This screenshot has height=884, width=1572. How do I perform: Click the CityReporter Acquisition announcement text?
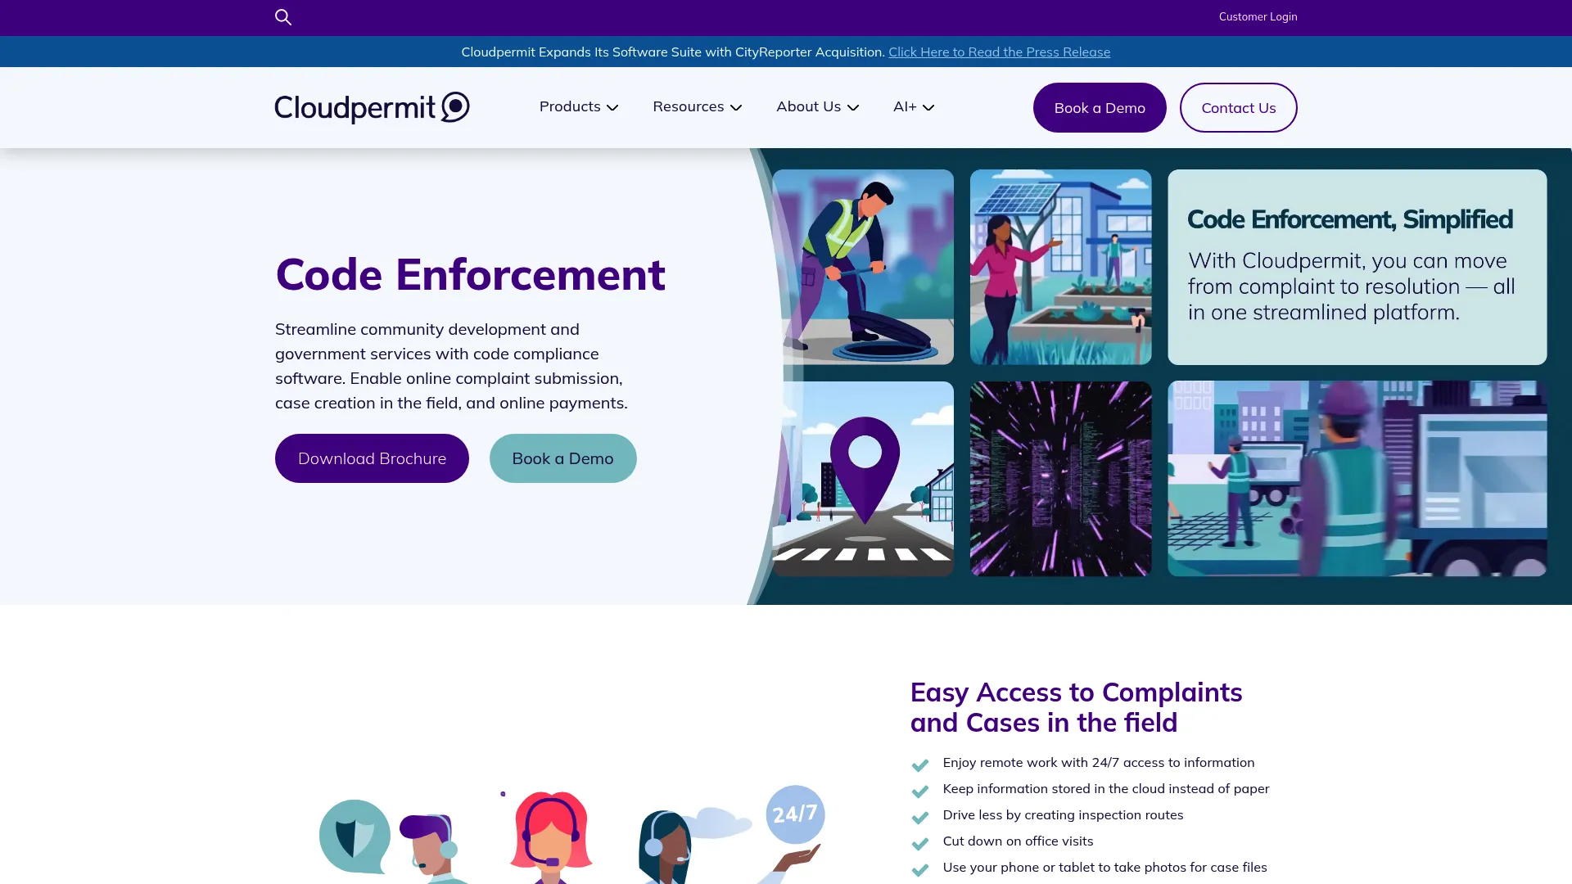673,52
